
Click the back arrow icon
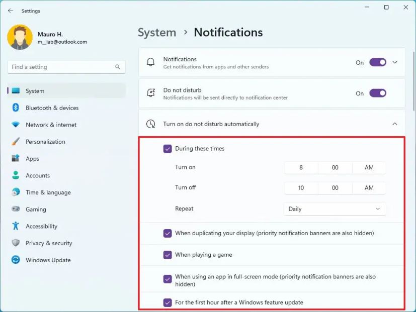11,11
